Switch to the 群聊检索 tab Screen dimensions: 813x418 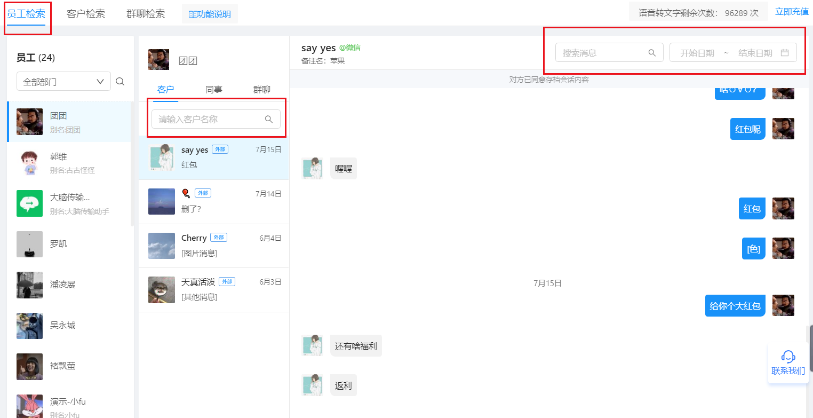point(146,14)
